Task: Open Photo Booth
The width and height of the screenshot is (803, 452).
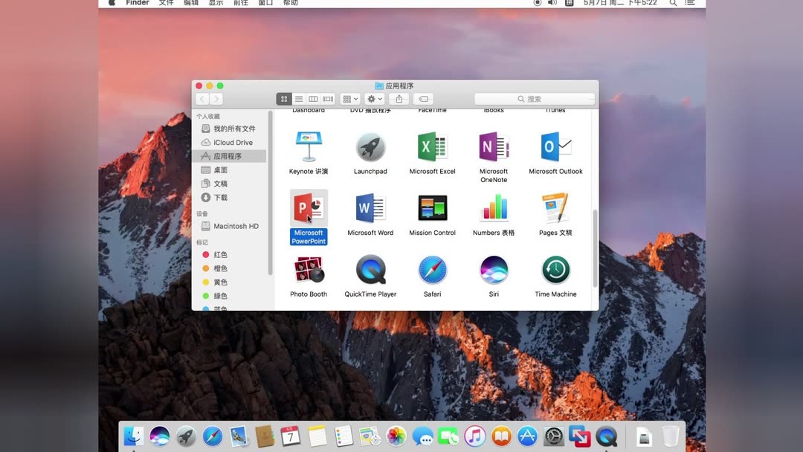Action: pos(308,269)
